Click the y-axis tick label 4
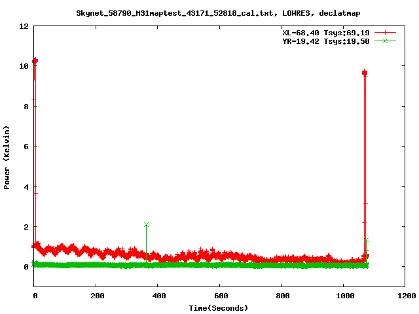Image resolution: width=419 pixels, height=314 pixels. tap(26, 187)
